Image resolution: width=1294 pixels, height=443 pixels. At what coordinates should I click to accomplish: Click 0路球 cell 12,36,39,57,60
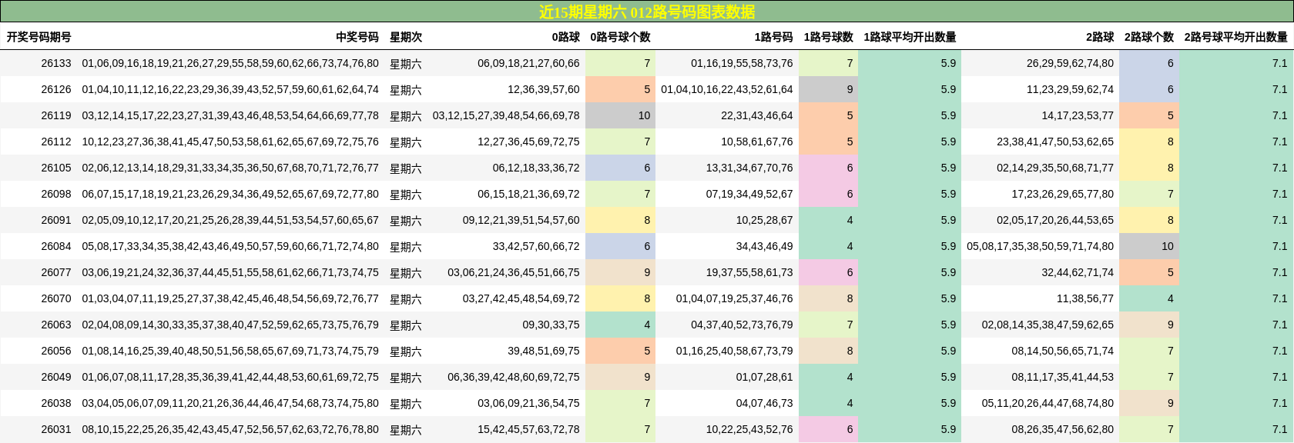pos(544,89)
